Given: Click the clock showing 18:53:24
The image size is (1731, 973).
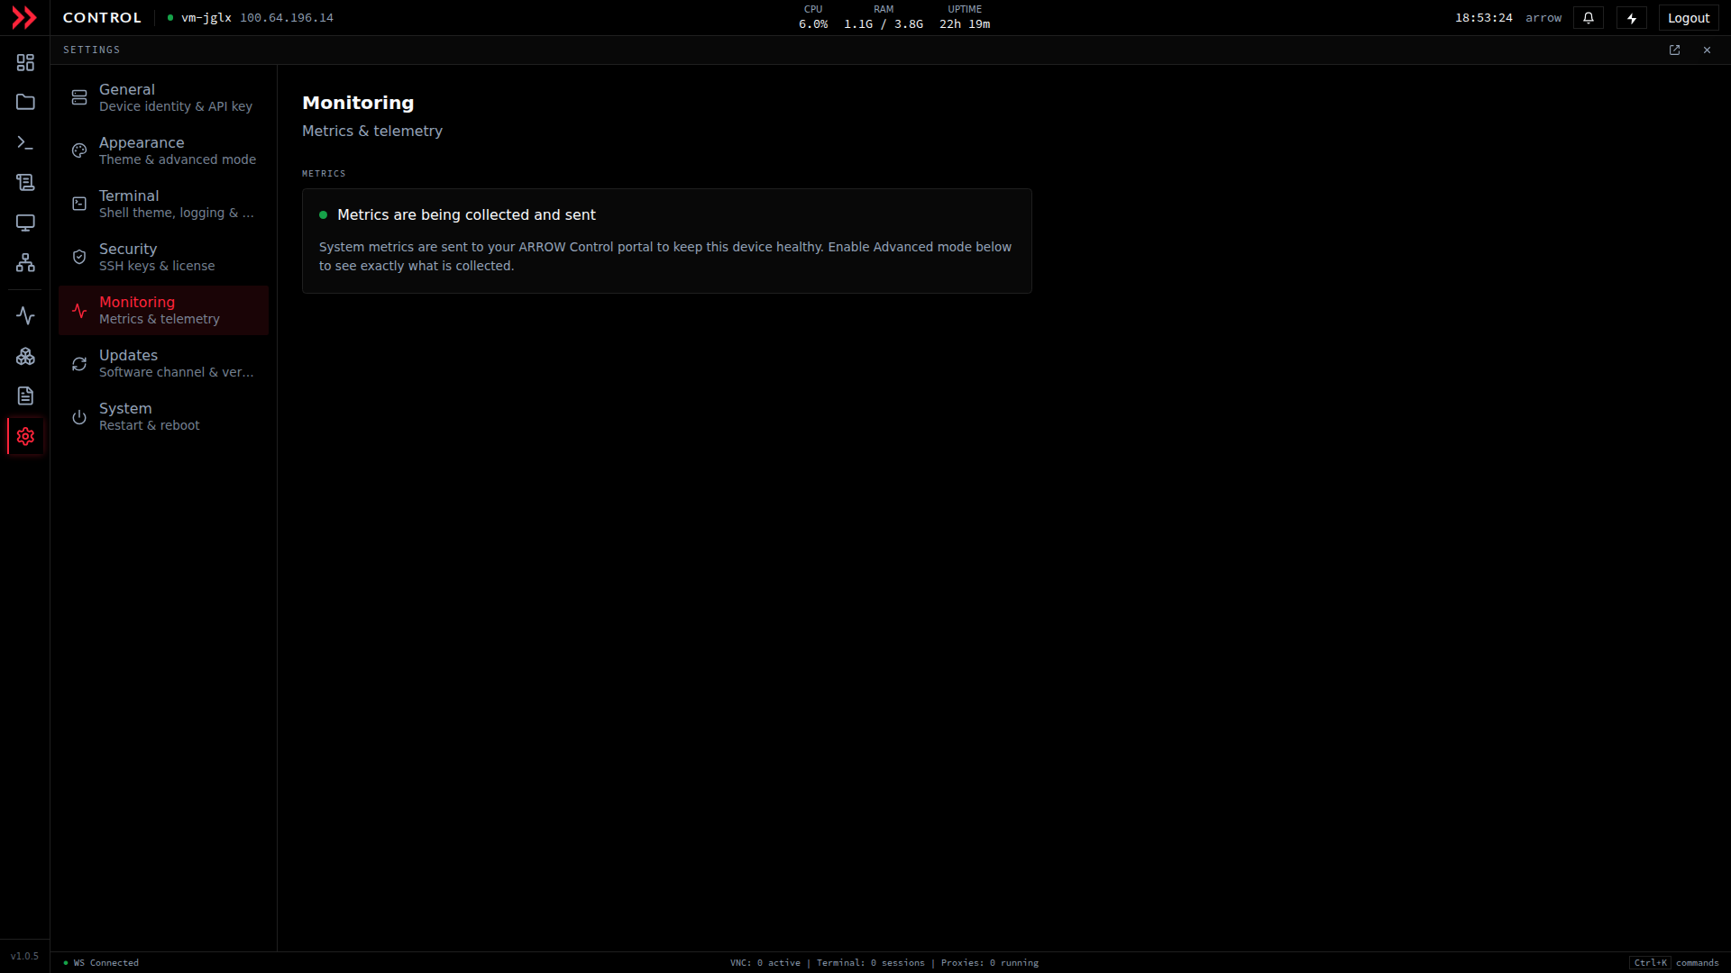Looking at the screenshot, I should 1483,18.
